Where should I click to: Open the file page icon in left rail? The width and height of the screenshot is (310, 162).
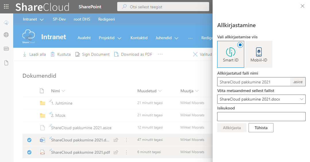tap(6, 63)
